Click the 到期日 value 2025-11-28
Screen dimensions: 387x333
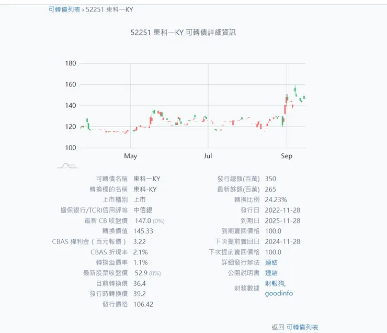[x=282, y=220]
